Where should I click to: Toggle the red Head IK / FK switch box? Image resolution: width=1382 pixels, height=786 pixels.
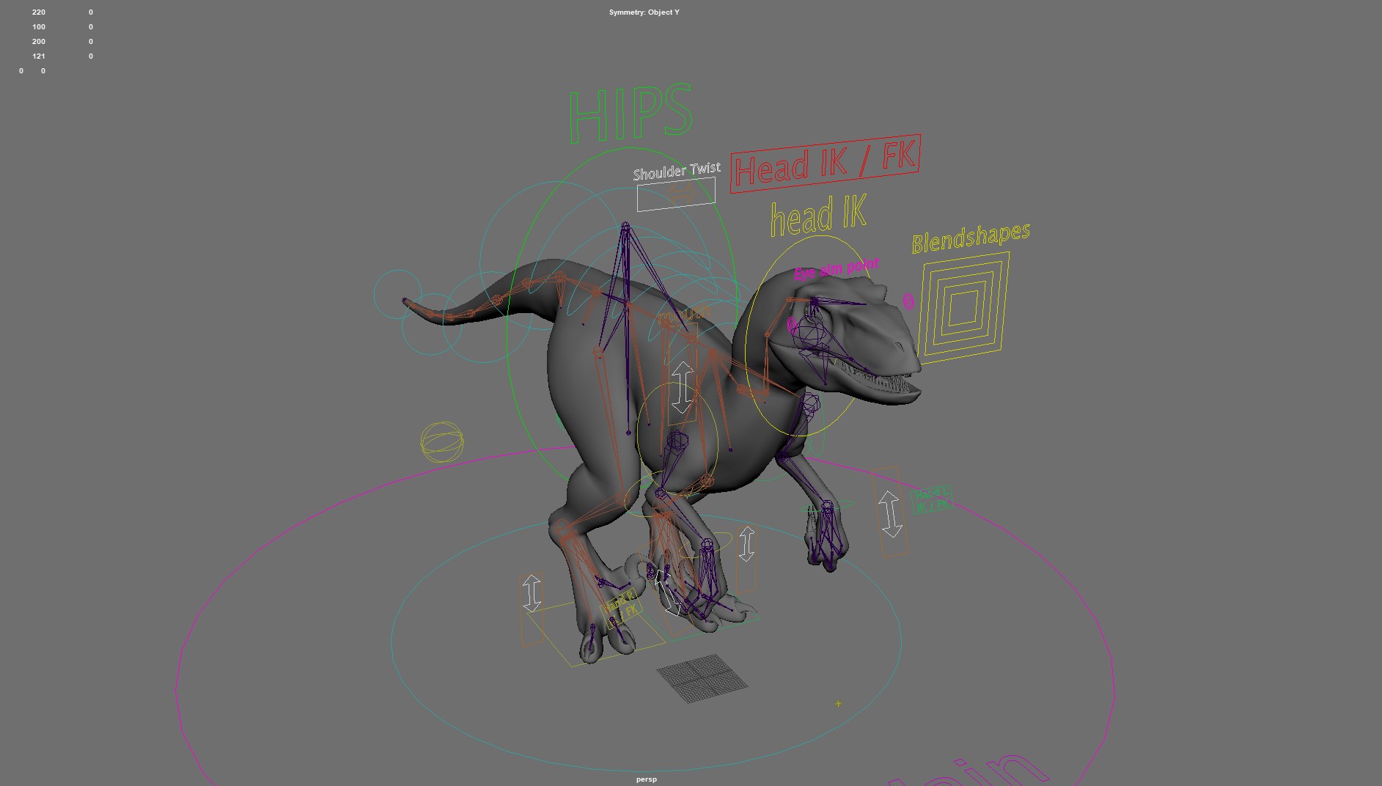pyautogui.click(x=825, y=164)
